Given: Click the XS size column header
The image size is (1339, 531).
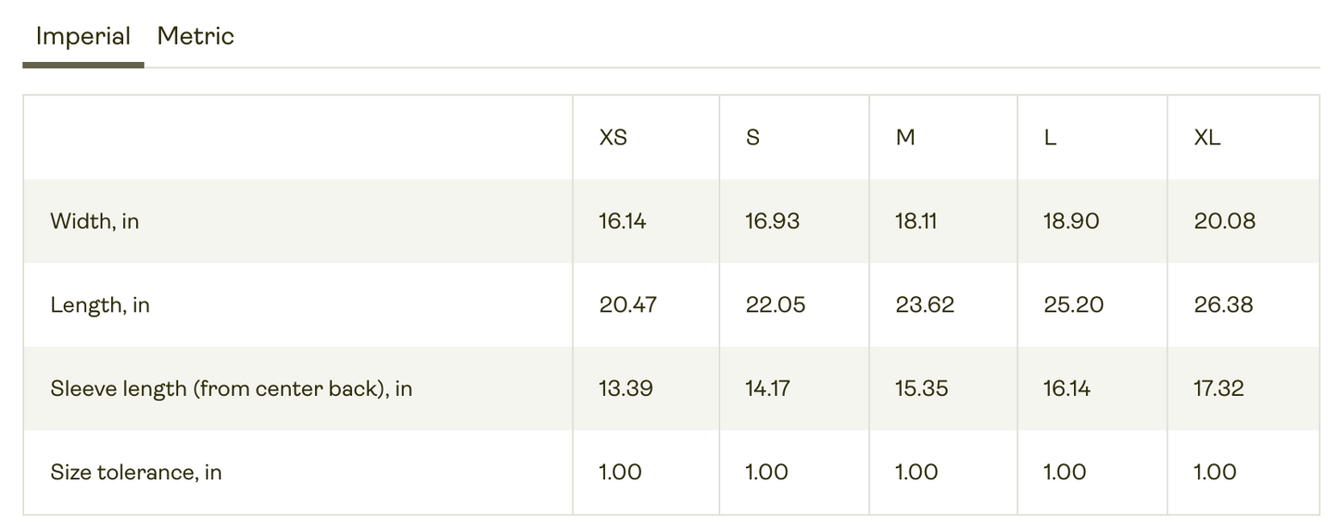Looking at the screenshot, I should point(613,138).
